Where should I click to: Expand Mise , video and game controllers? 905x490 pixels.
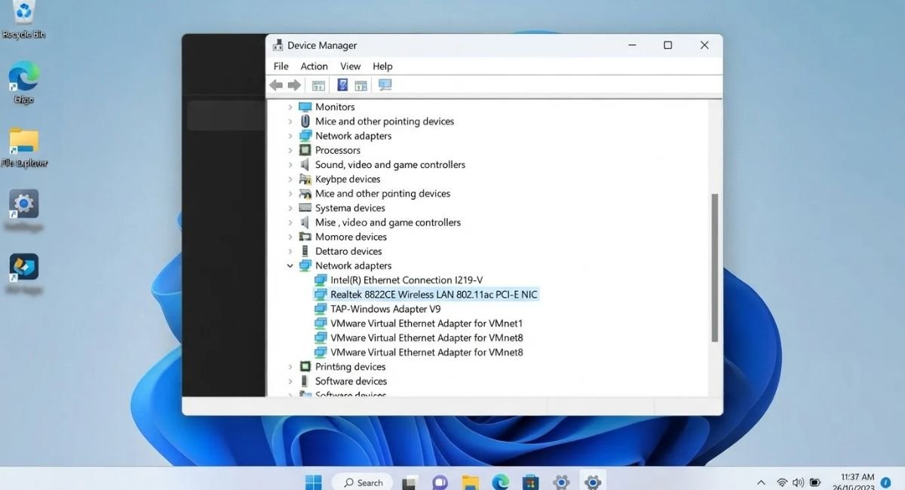pos(290,222)
